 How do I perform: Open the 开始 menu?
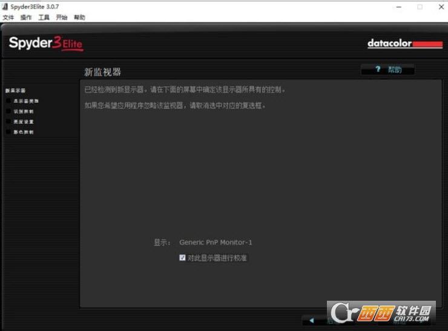point(61,18)
